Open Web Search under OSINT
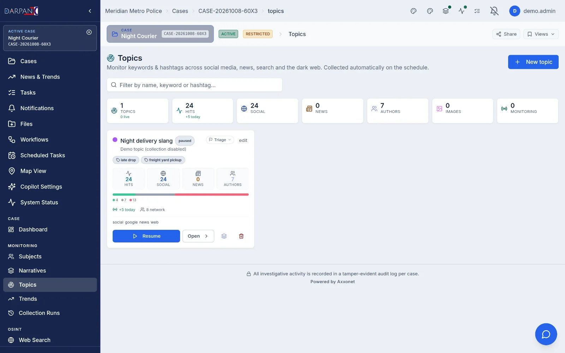The height and width of the screenshot is (353, 565). point(50,340)
